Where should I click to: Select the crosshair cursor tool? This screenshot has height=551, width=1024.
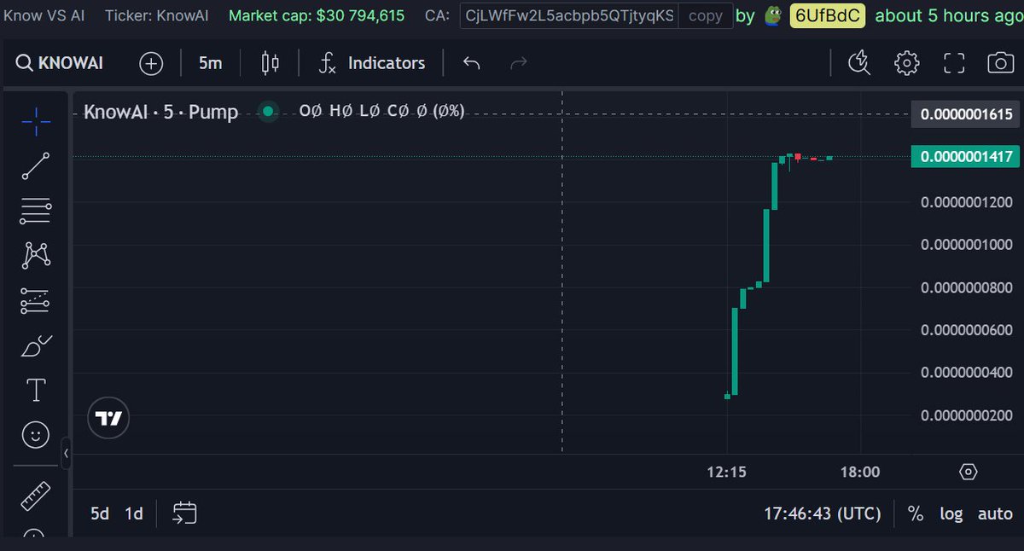36,122
